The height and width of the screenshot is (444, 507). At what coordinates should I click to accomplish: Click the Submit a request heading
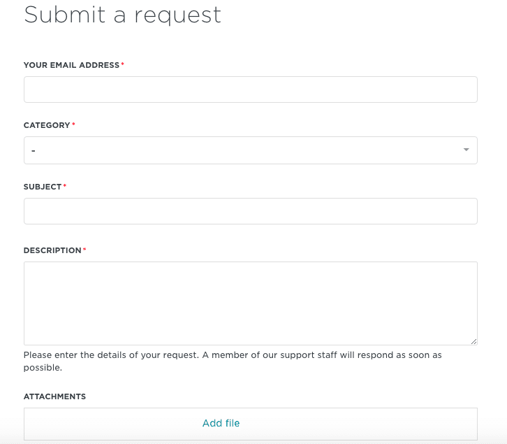(x=122, y=15)
